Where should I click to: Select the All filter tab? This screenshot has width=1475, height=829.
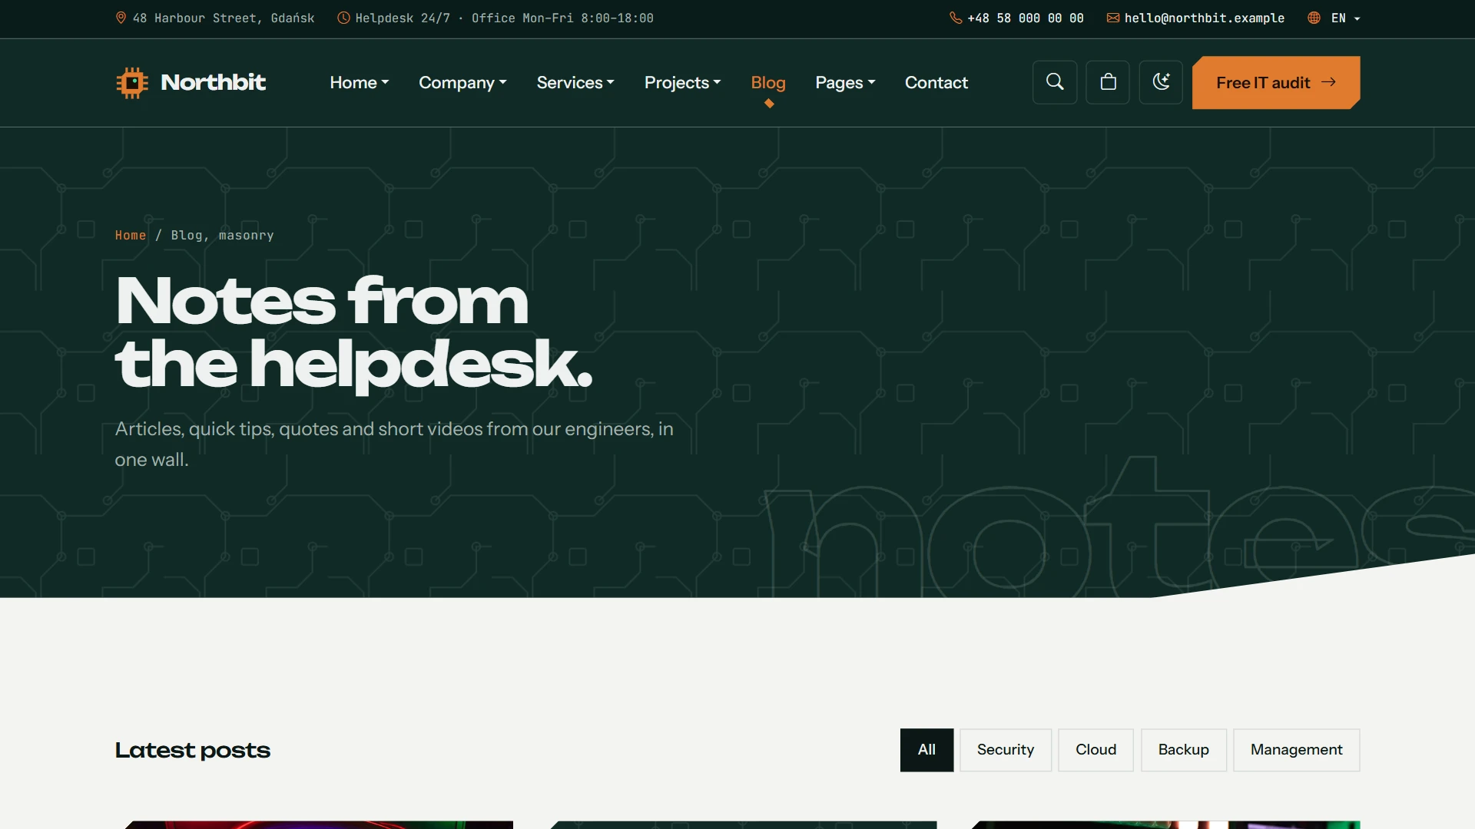tap(926, 750)
